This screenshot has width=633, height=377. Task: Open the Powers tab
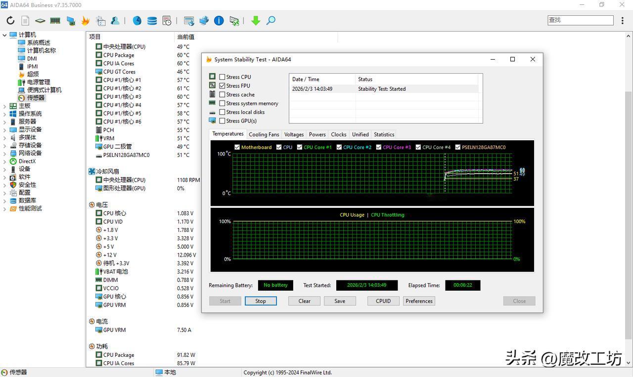[x=317, y=134]
